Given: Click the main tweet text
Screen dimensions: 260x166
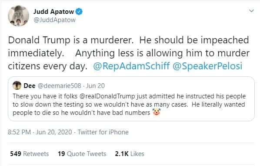Looking at the screenshot, I should tap(129, 53).
